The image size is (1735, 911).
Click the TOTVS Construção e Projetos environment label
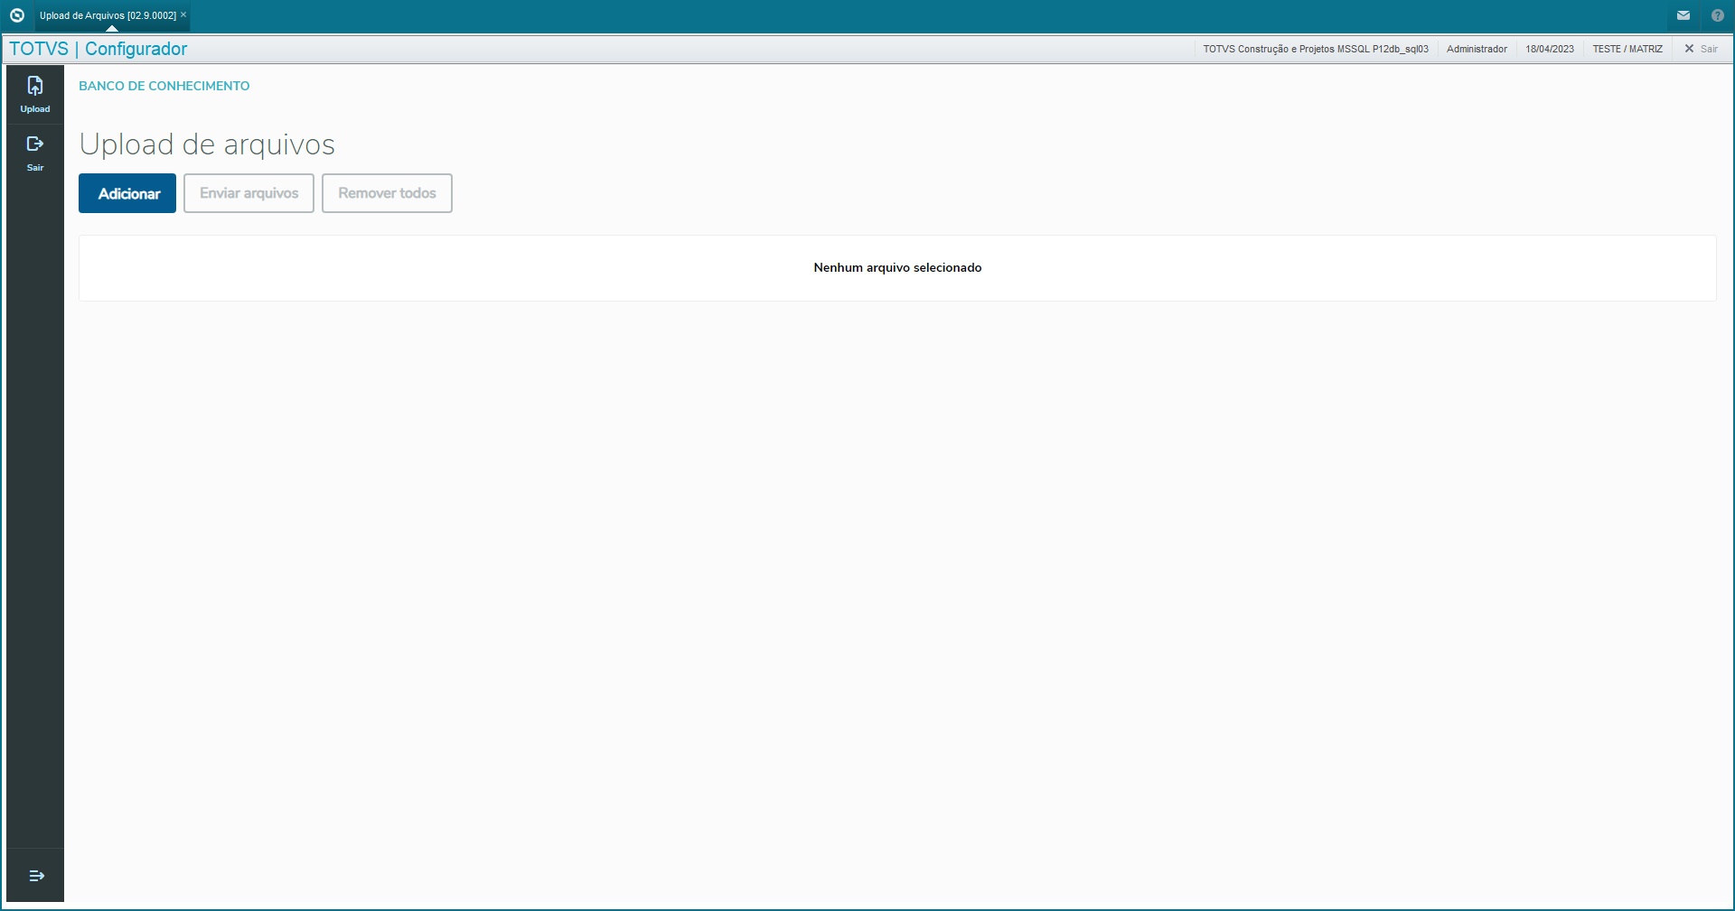(1316, 49)
